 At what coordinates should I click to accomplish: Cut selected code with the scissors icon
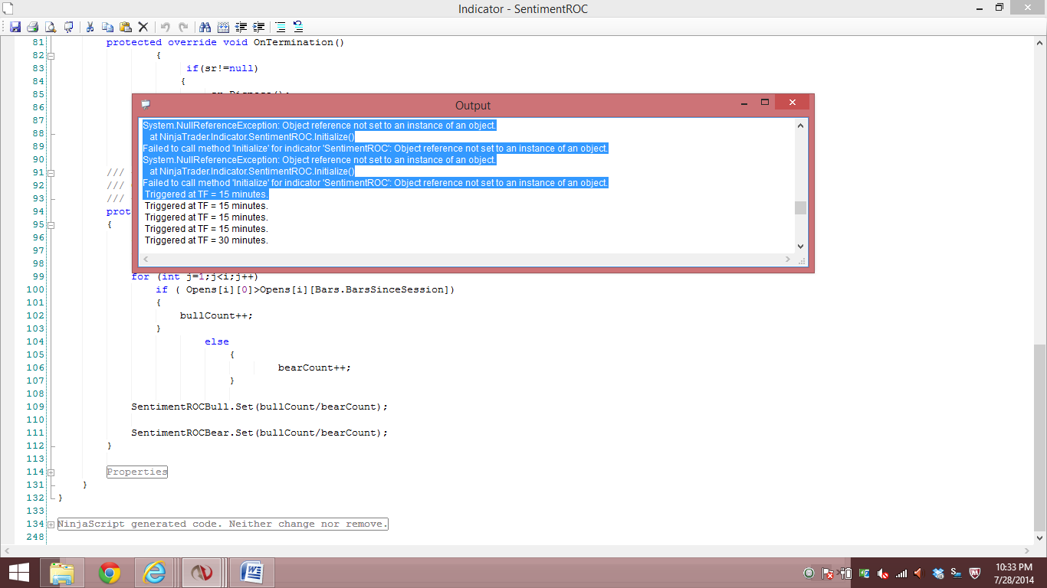pyautogui.click(x=90, y=27)
